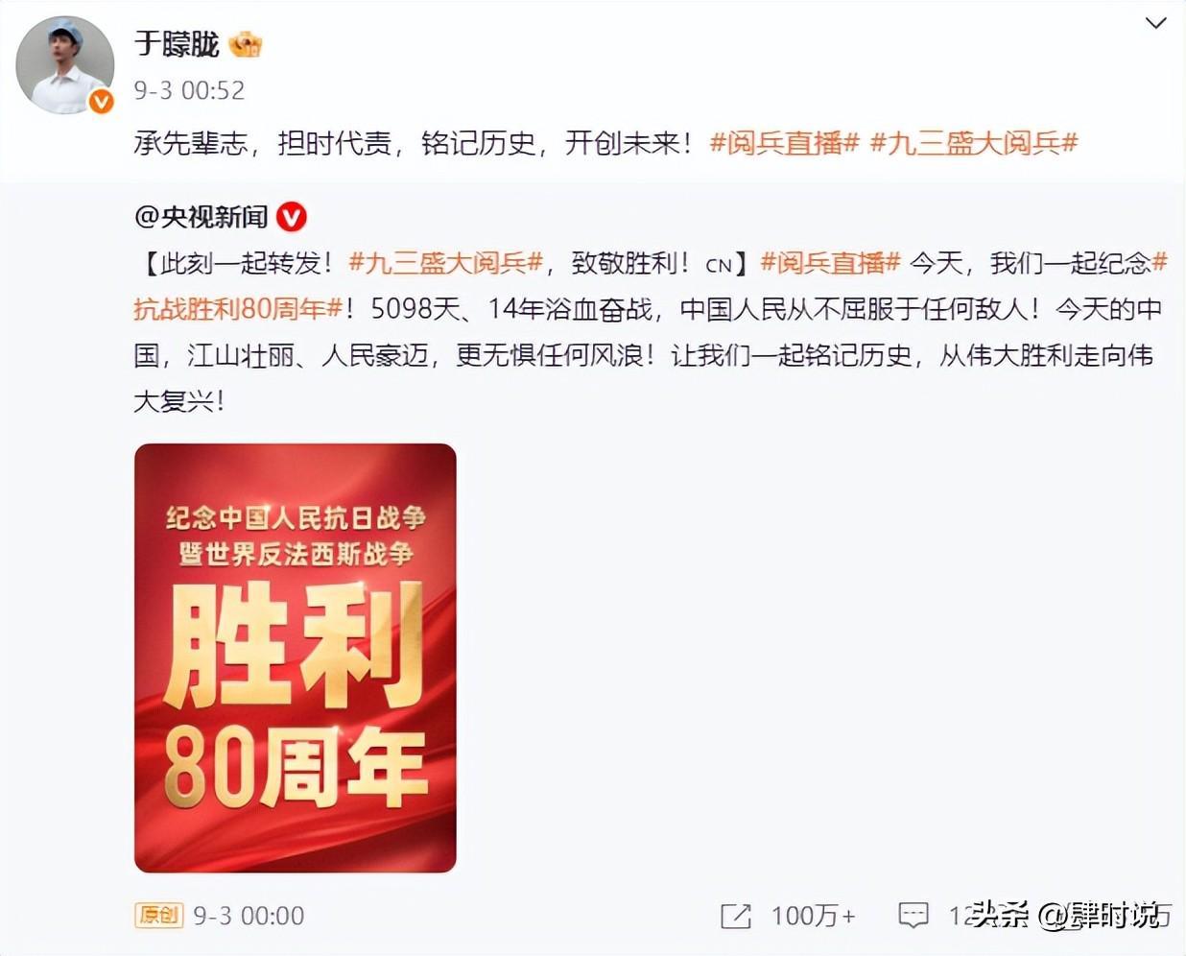
Task: Expand the post options chevron menu
Action: point(1156,23)
